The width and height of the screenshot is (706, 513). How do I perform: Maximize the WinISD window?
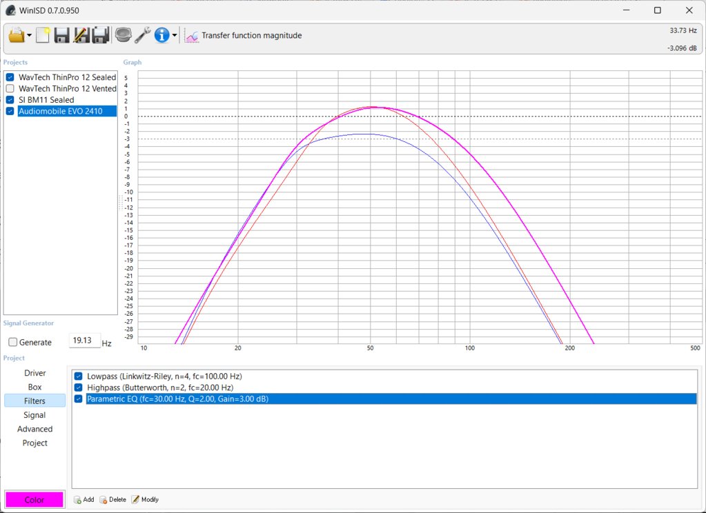coord(658,10)
